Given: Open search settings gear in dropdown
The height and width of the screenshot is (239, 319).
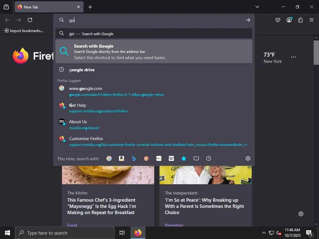Looking at the screenshot, I should pyautogui.click(x=248, y=158).
